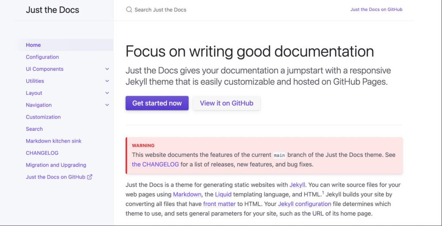Expand the Utilities section chevron
Image resolution: width=442 pixels, height=226 pixels.
[x=107, y=81]
